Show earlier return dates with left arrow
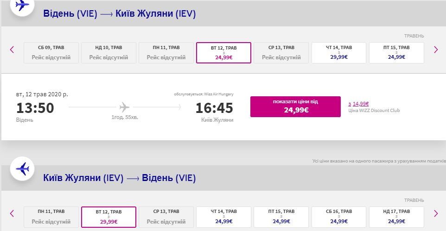446x231 pixels. pyautogui.click(x=12, y=213)
